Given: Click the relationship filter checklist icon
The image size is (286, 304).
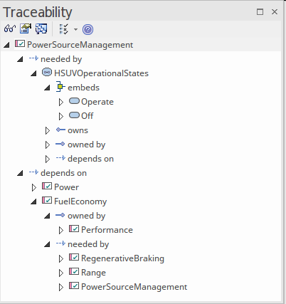Looking at the screenshot, I should (63, 29).
